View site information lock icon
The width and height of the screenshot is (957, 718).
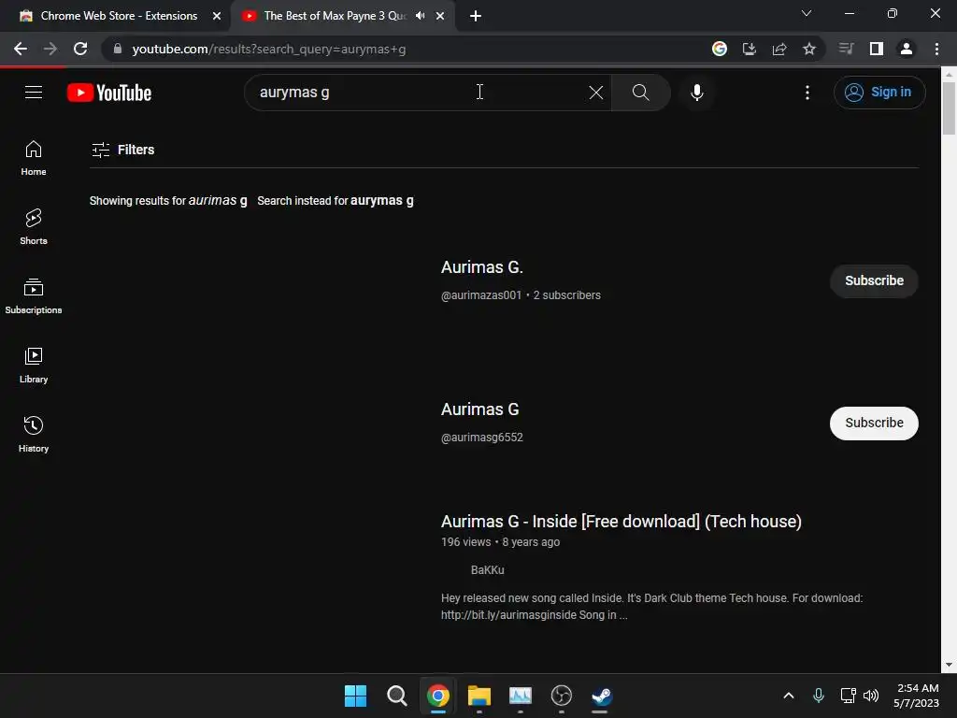coord(118,49)
